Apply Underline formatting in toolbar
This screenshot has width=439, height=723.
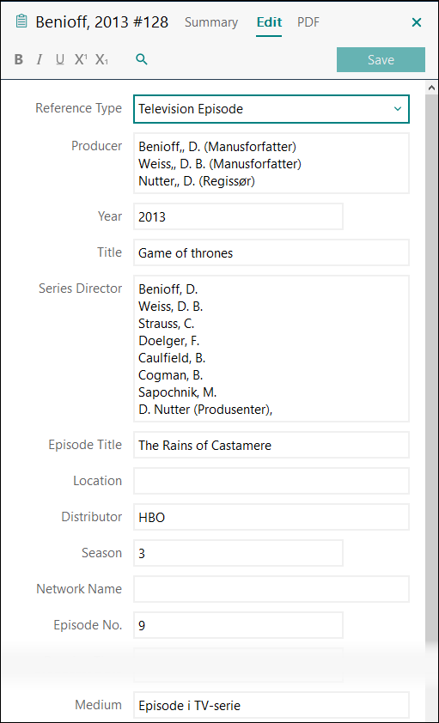(60, 59)
